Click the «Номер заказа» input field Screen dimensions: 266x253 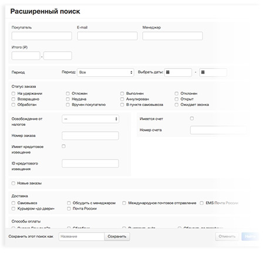[x=90, y=136]
